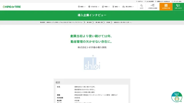184x103 pixels.
Task: Expand the 特徴 dropdown chevron
Action: [x=109, y=7]
